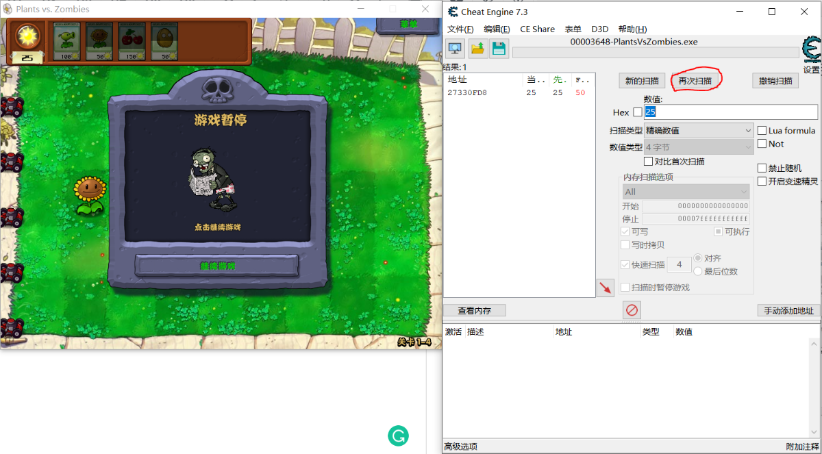Click the save floppy disk icon
The image size is (822, 454).
(x=499, y=48)
